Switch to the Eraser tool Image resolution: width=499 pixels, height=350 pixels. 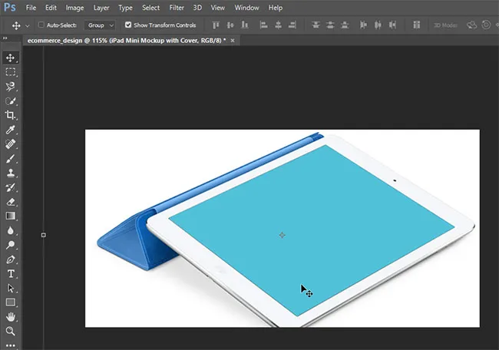click(11, 202)
